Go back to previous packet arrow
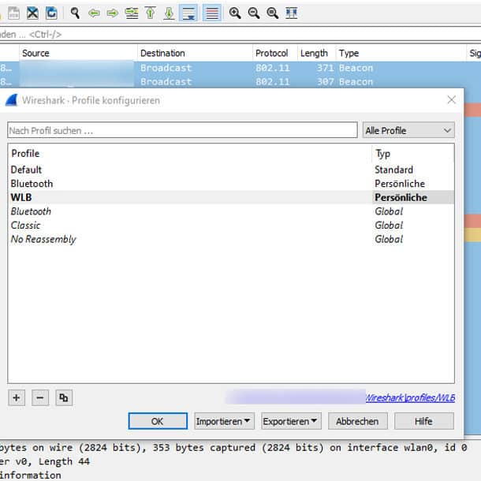Screen dimensions: 481x481 coord(94,13)
